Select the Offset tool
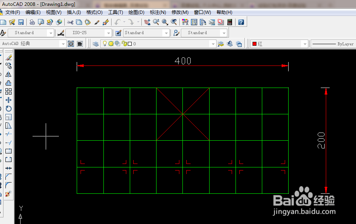The width and height of the screenshot is (356, 224). pyautogui.click(x=9, y=83)
